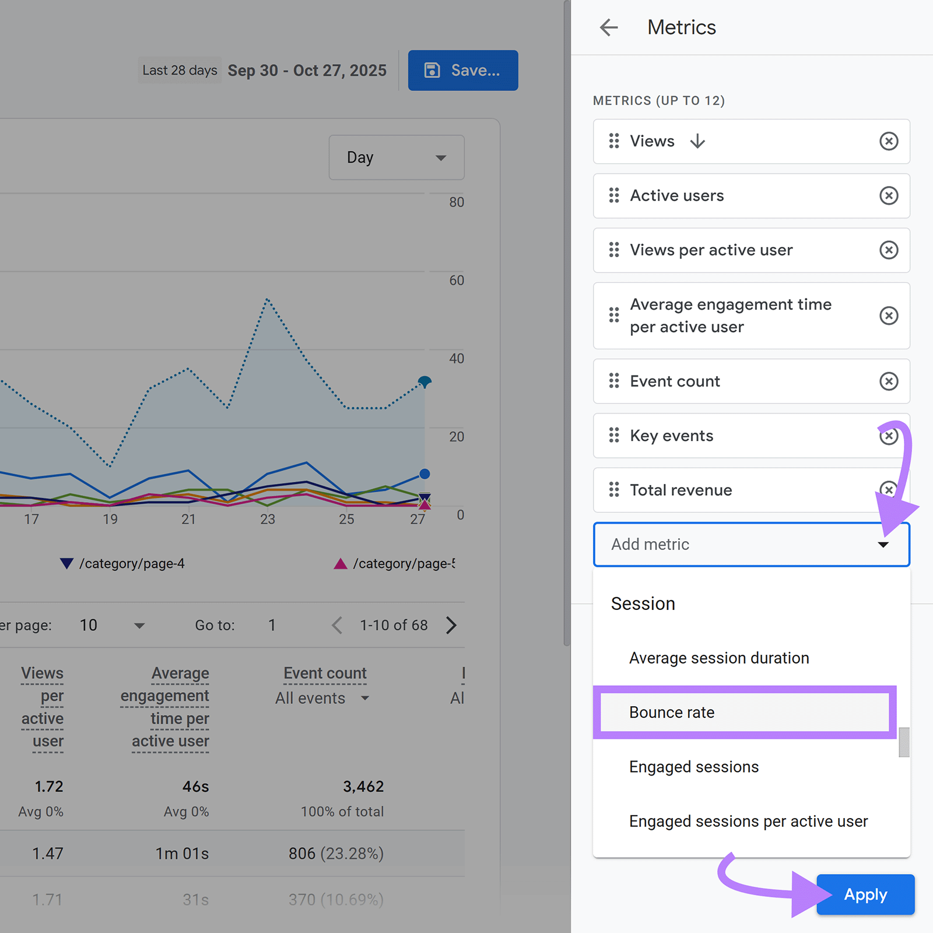The height and width of the screenshot is (933, 933).
Task: Remove the Key events metric
Action: 888,436
